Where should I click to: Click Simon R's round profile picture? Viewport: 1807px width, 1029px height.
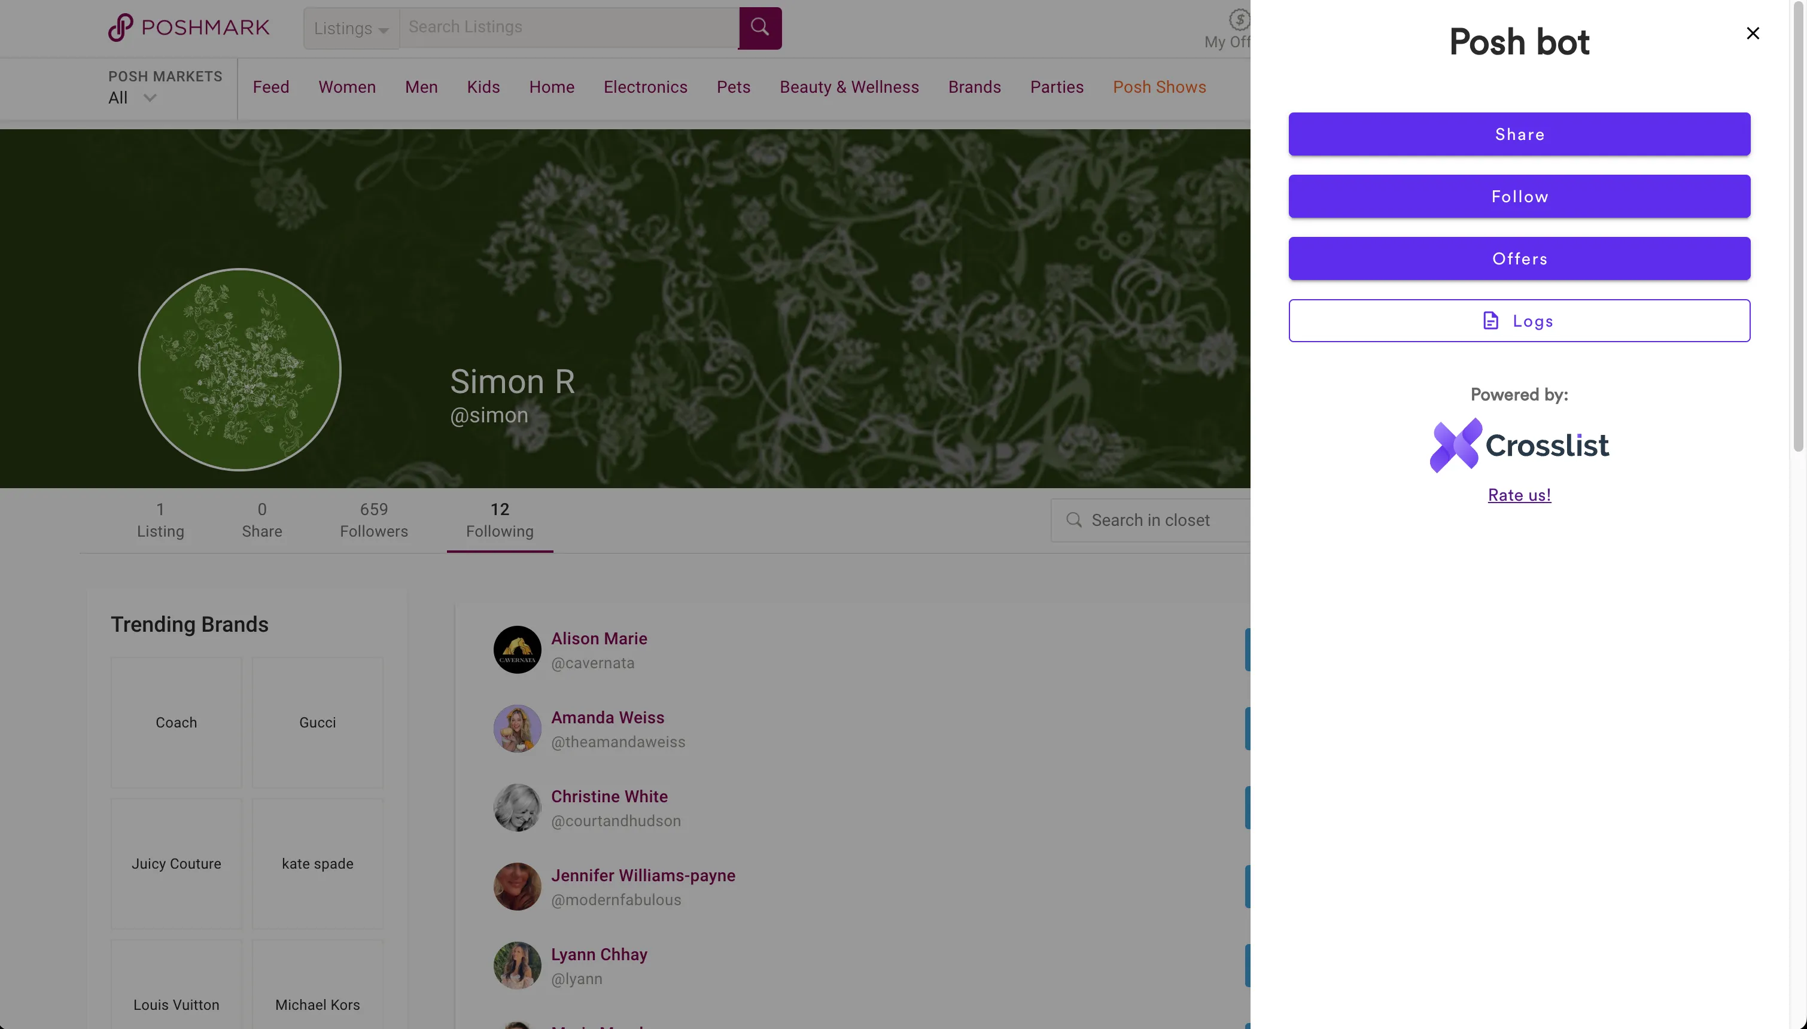tap(239, 370)
